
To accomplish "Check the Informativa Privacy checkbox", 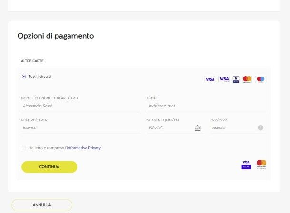I will click(24, 148).
